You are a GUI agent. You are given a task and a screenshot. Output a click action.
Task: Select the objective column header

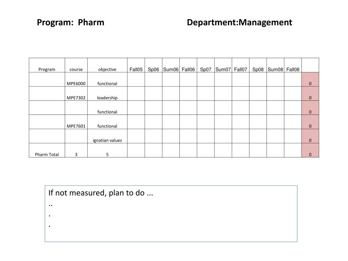[107, 65]
